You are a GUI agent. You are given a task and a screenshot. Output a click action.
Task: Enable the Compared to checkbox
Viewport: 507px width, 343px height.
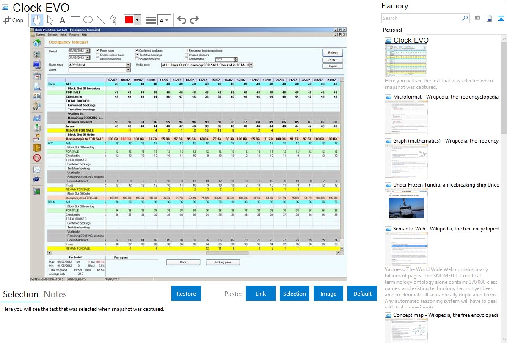(186, 59)
